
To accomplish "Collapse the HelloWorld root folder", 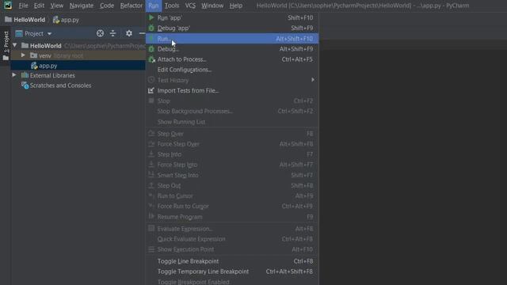I will coord(15,45).
